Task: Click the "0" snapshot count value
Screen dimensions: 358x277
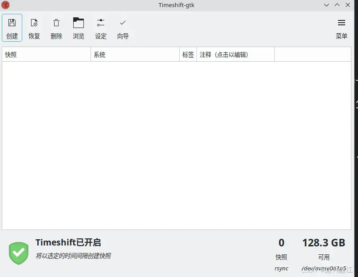Action: [x=281, y=243]
